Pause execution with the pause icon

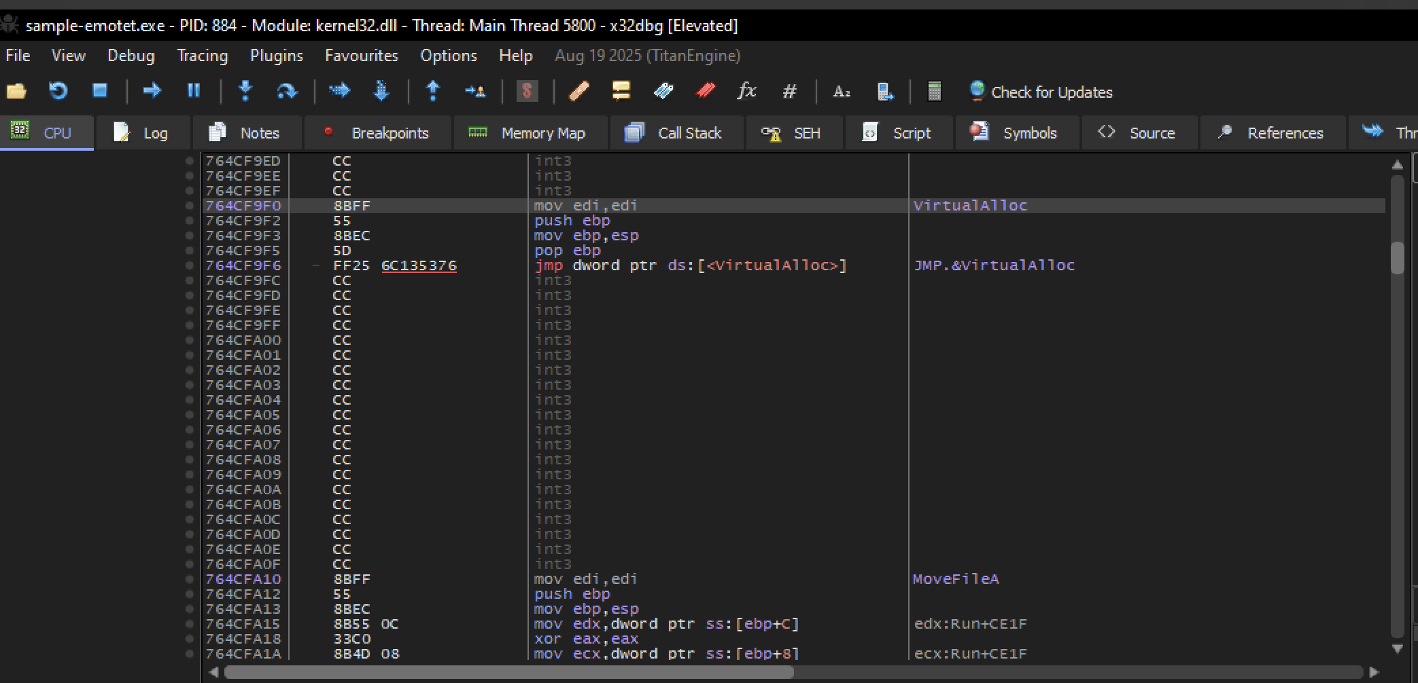click(x=194, y=90)
